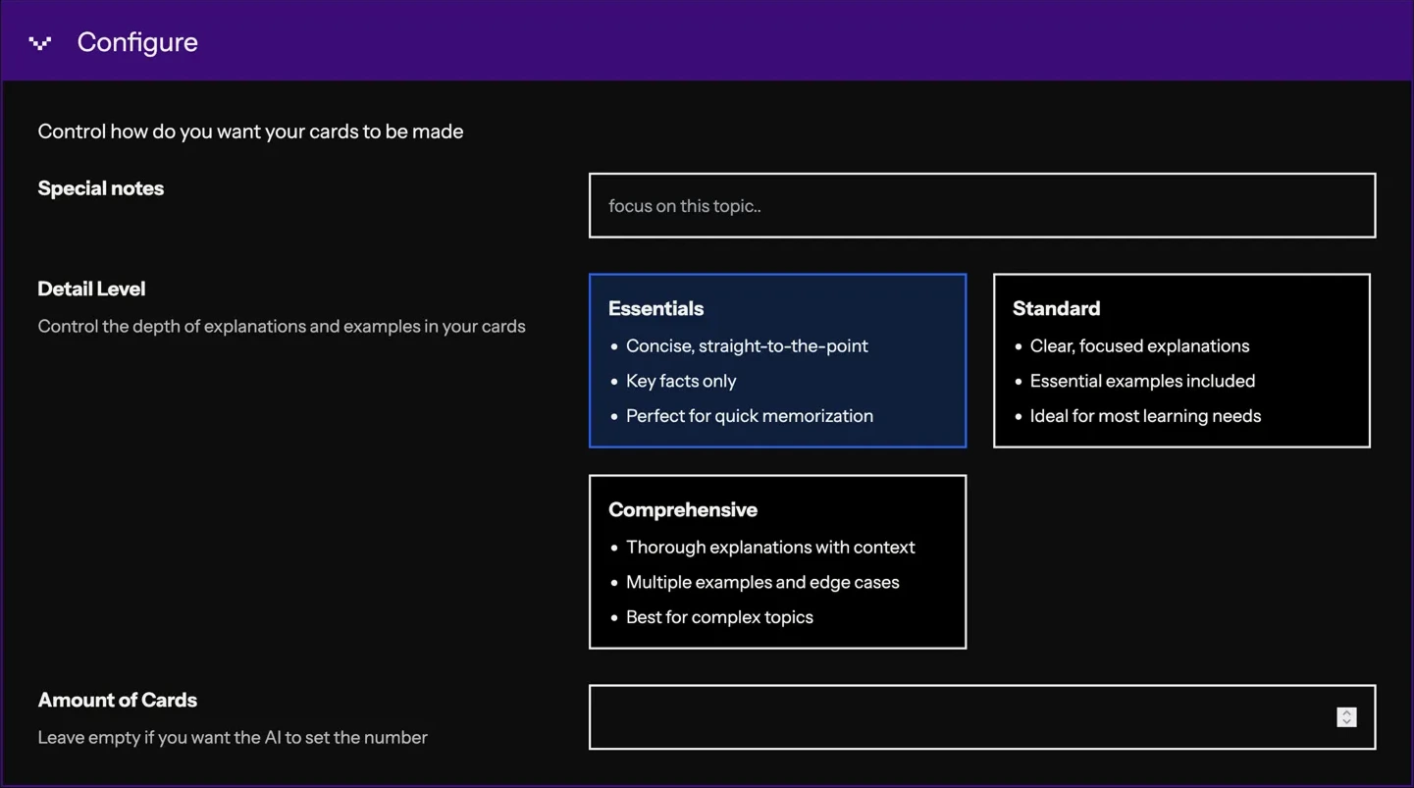Viewport: 1414px width, 788px height.
Task: Click the 'Perfect for quick memorization' bullet
Action: 749,416
